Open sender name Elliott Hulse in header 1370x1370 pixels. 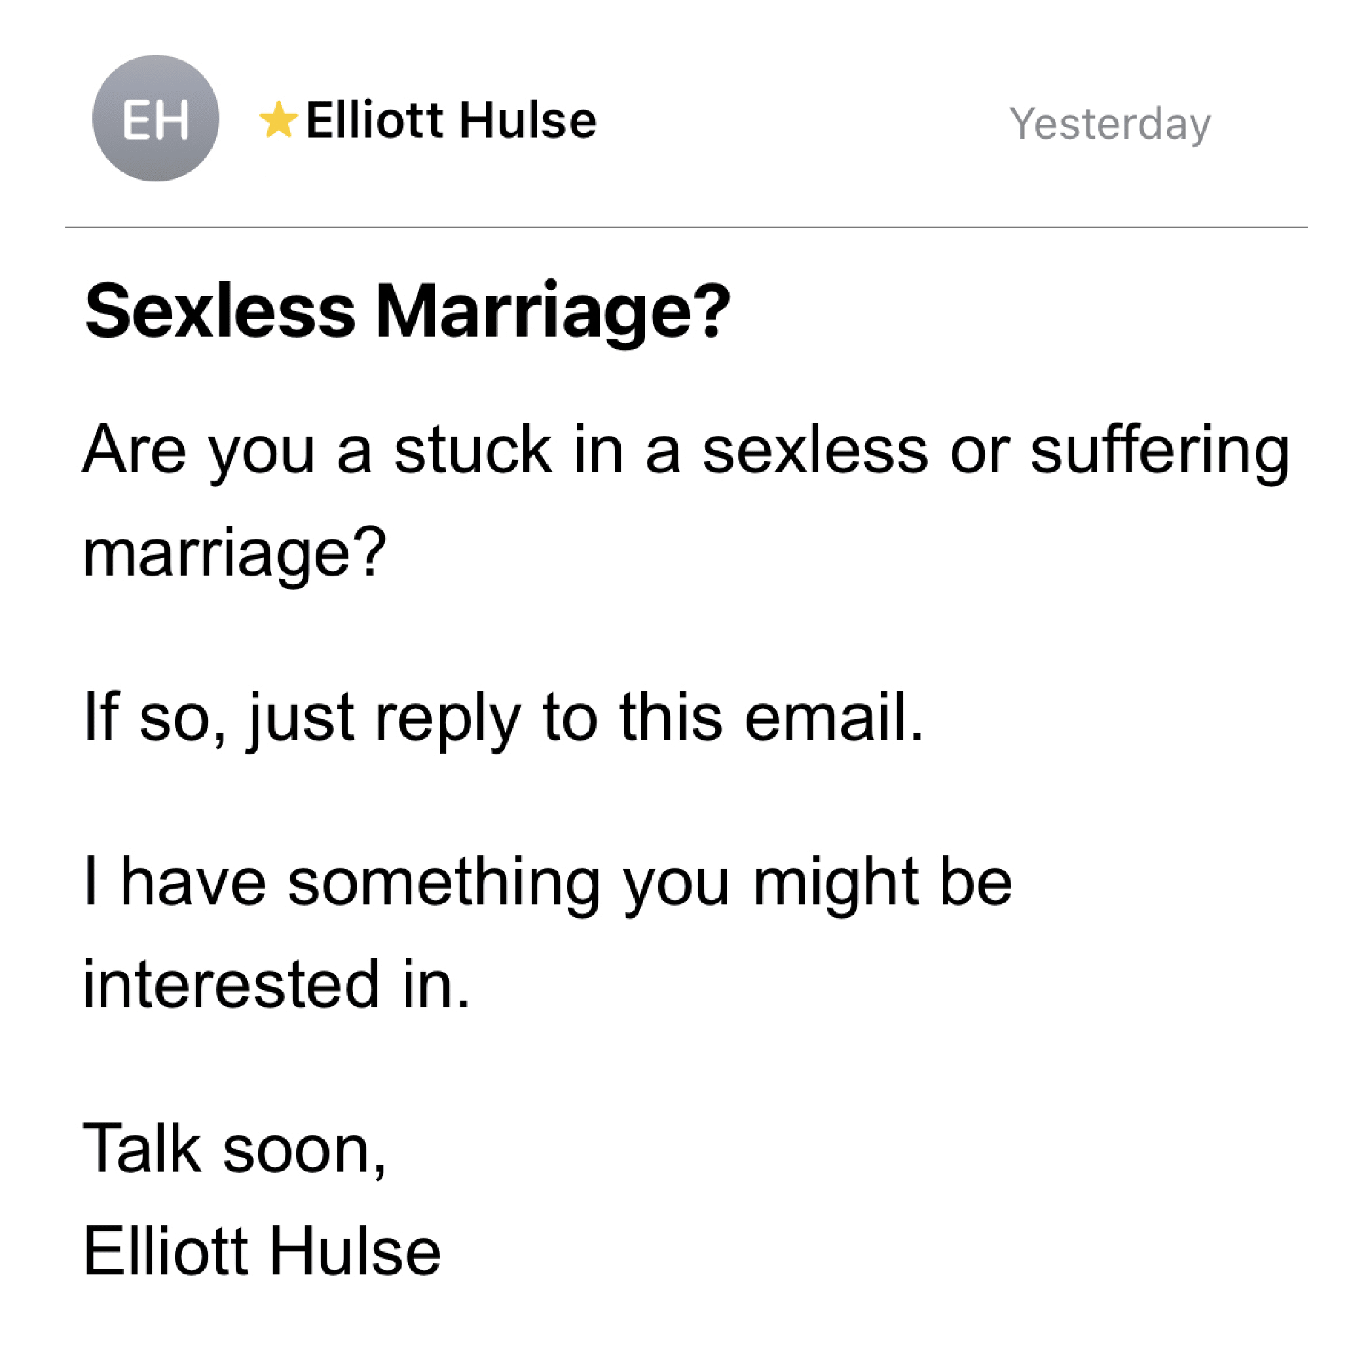[451, 120]
